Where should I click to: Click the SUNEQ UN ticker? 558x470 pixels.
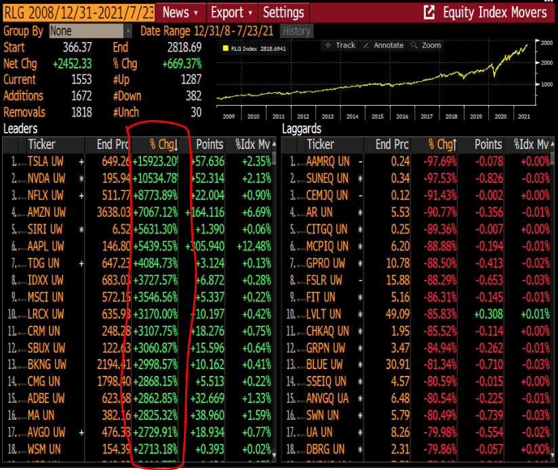[x=327, y=178]
